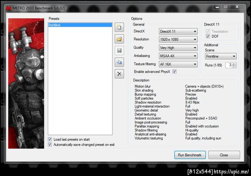Open the Resolution dropdown showing 1920 x 1080
Screen dimensions: 251x176
click(178, 39)
